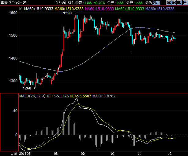Click the -0.27% change value
Viewport: 188px width, 156px height.
[x=99, y=3]
